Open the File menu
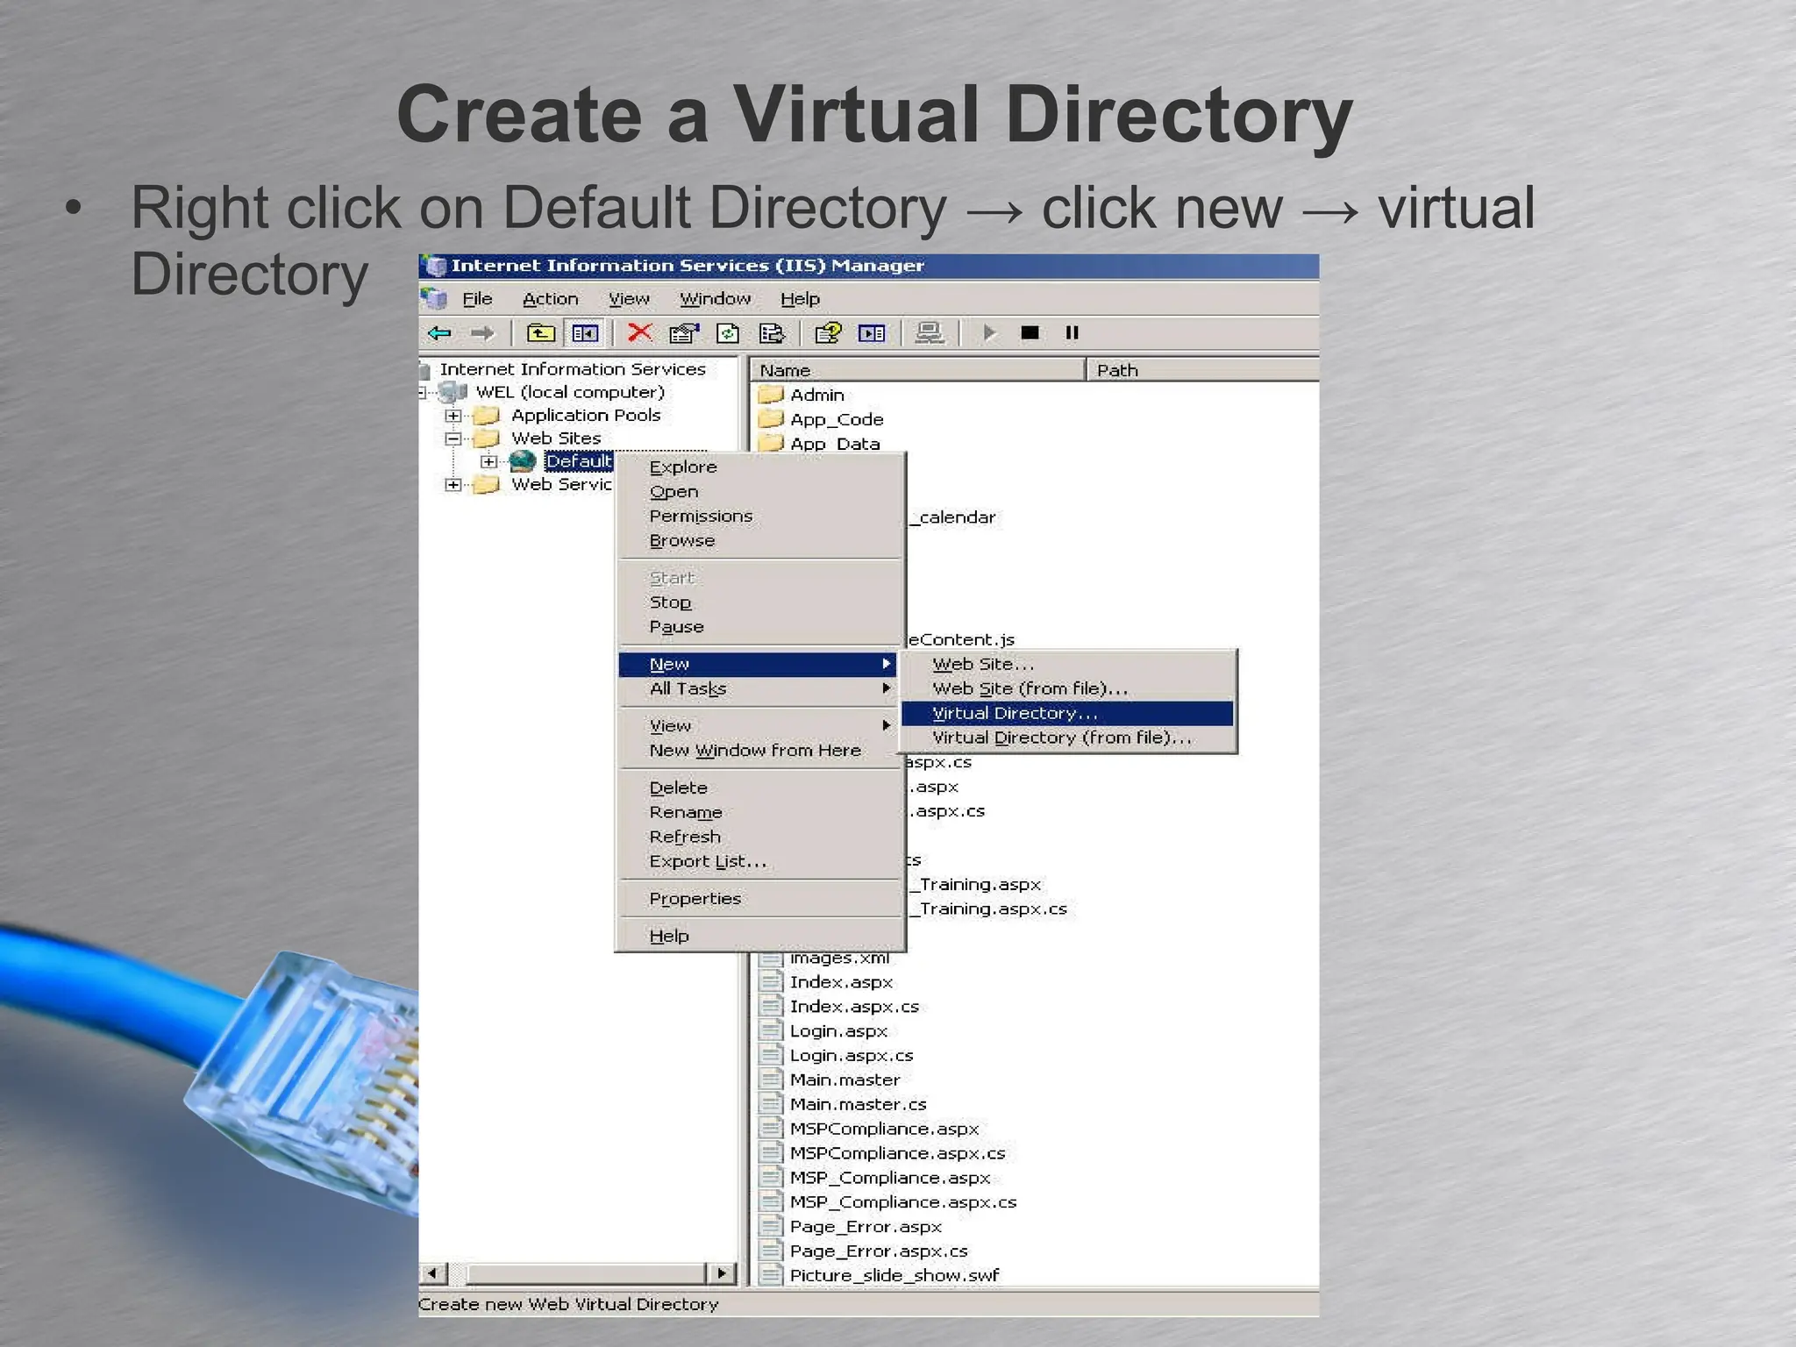This screenshot has width=1796, height=1347. [477, 299]
